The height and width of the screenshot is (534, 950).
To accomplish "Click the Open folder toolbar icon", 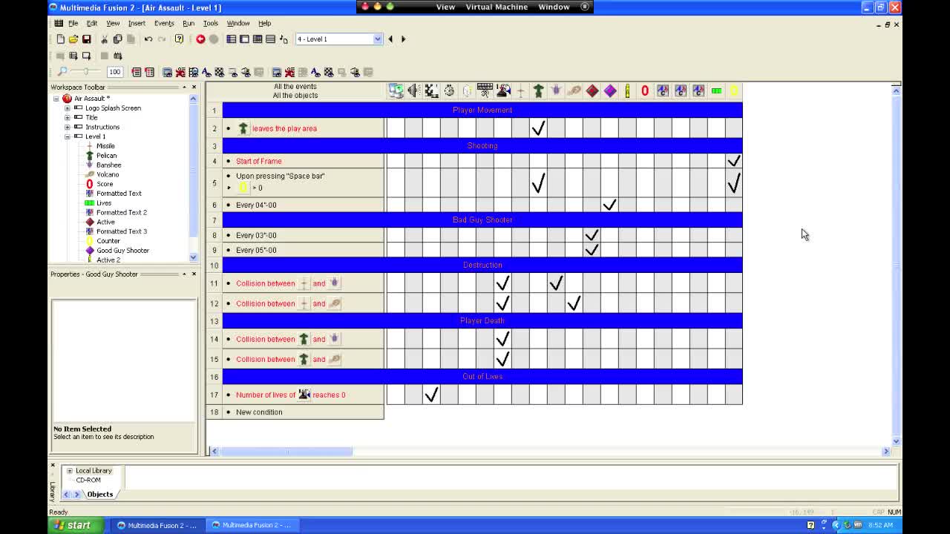I will (73, 39).
